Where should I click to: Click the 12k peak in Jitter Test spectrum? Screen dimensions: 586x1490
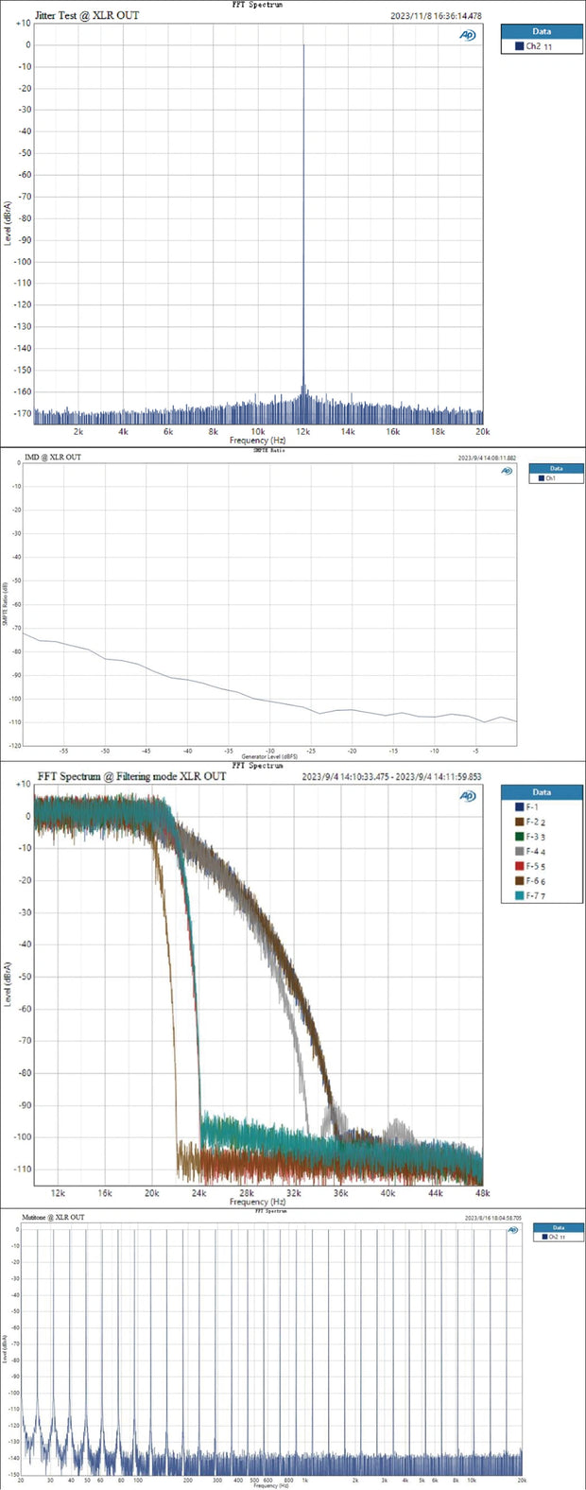click(303, 47)
